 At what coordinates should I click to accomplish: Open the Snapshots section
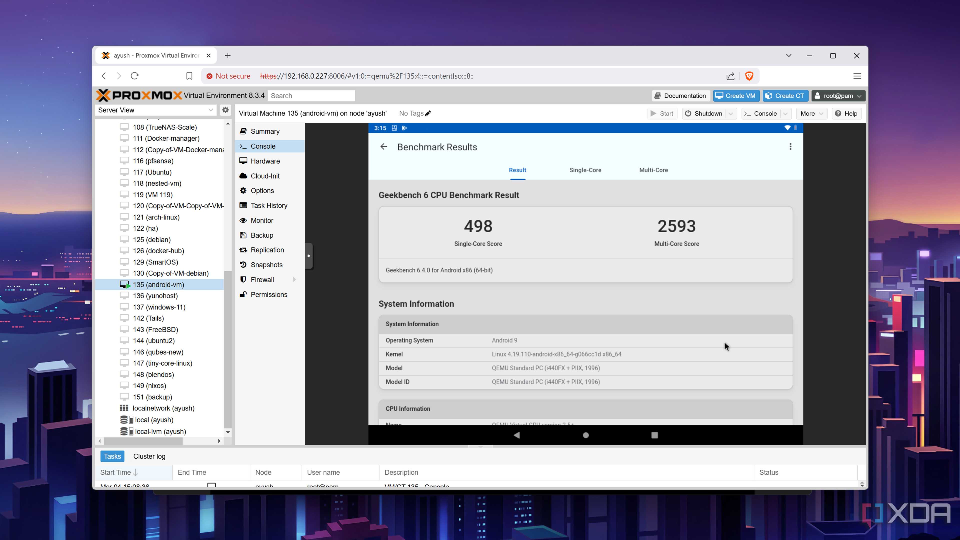[270, 264]
